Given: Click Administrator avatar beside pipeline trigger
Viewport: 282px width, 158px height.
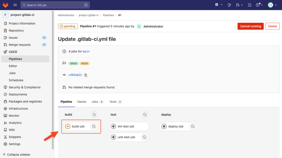Looking at the screenshot, I should (139, 26).
